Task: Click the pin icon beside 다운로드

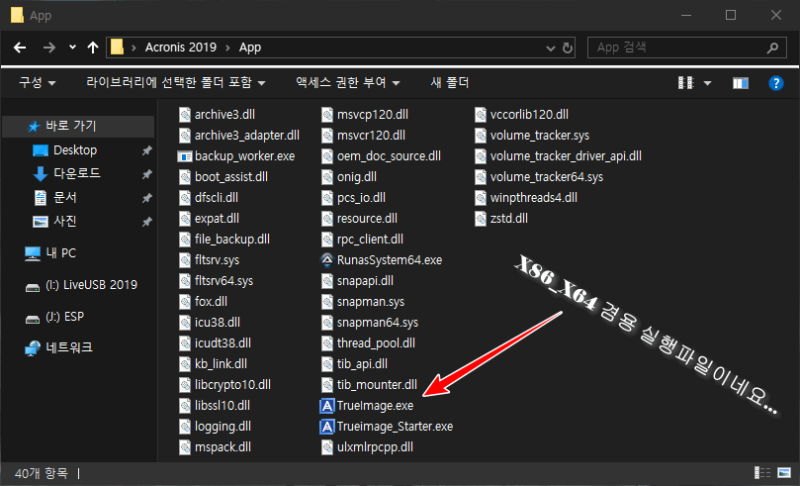Action: pyautogui.click(x=147, y=174)
